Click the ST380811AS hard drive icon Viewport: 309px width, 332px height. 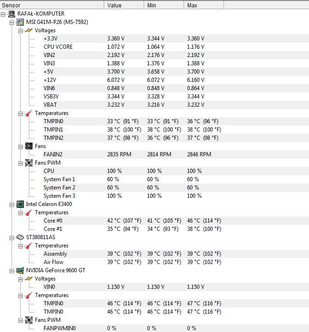(x=20, y=237)
